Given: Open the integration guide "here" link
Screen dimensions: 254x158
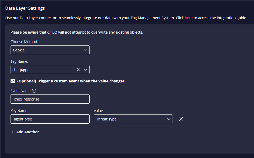Looking at the screenshot, I should point(189,18).
